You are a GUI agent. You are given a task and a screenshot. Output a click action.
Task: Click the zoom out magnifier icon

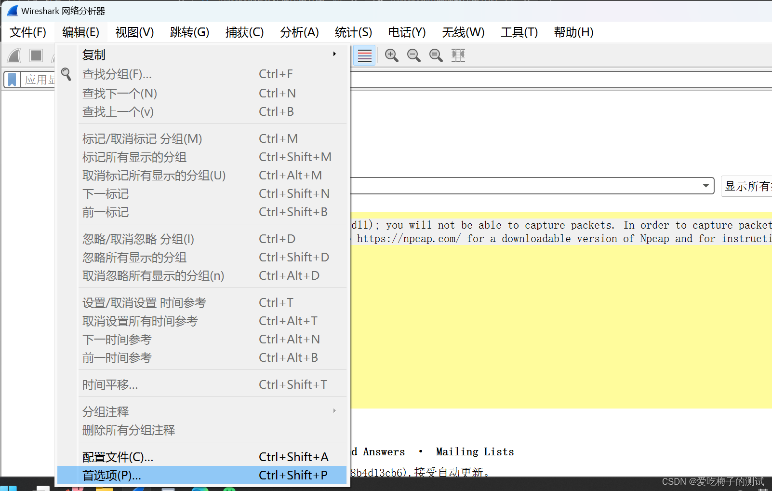[414, 55]
